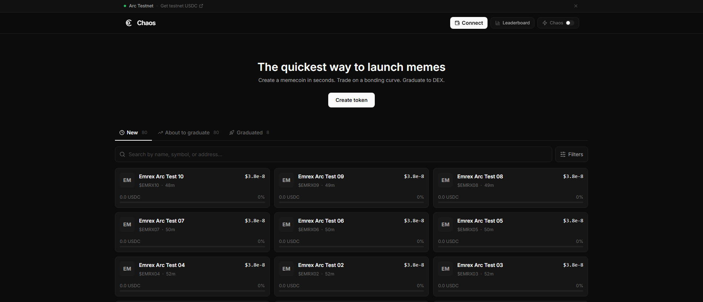703x302 pixels.
Task: Switch to the Graduated tab
Action: pos(249,133)
